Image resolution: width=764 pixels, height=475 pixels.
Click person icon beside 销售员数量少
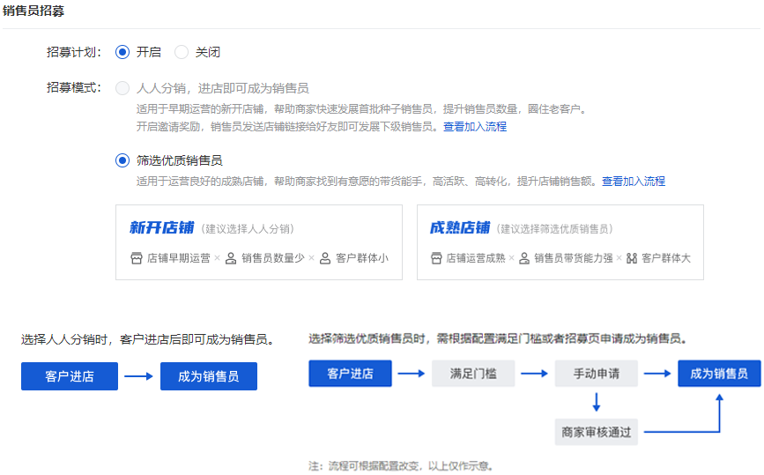pyautogui.click(x=231, y=258)
